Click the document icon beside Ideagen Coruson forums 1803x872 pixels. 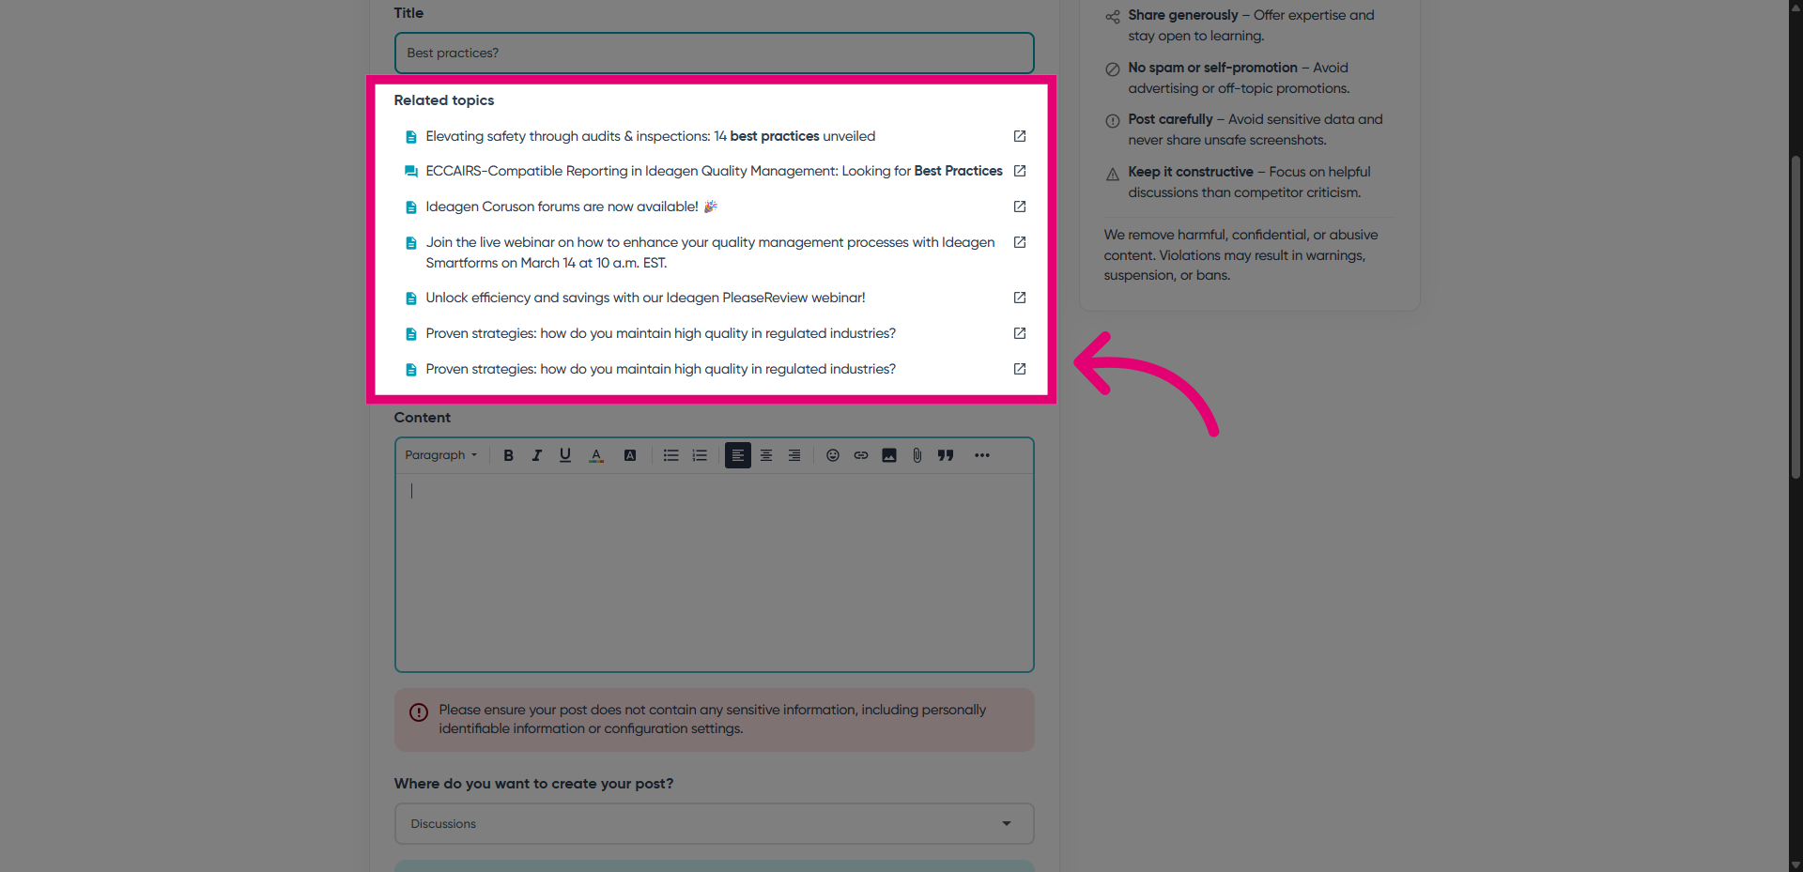point(410,207)
